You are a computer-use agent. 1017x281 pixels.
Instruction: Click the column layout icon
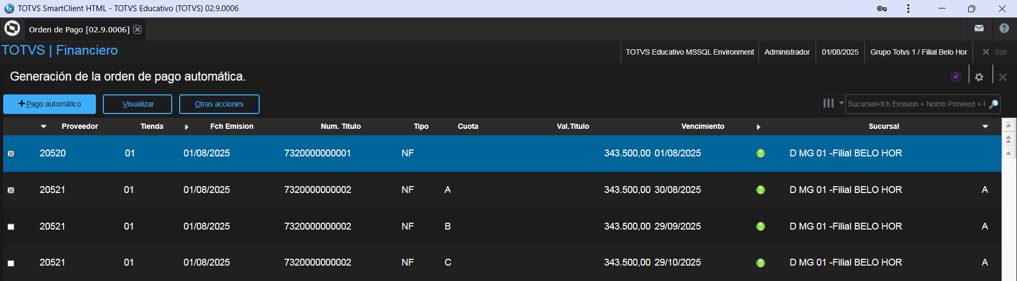[828, 103]
